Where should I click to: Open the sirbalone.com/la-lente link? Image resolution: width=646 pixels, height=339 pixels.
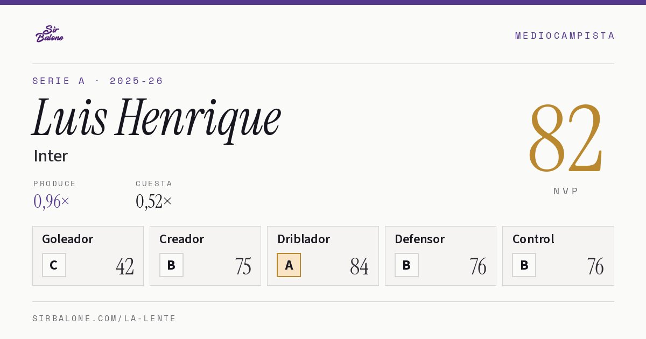[x=104, y=319]
